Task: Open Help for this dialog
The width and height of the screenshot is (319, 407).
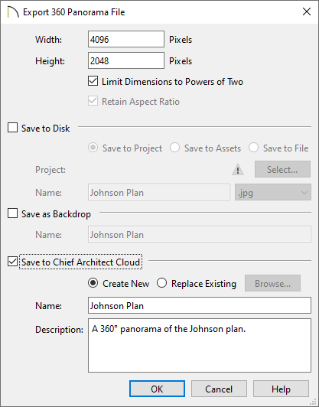Action: coord(281,389)
